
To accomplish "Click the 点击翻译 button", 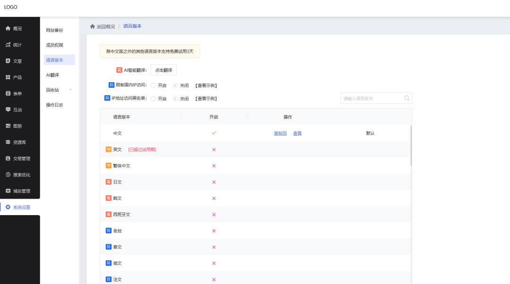I will tap(163, 70).
